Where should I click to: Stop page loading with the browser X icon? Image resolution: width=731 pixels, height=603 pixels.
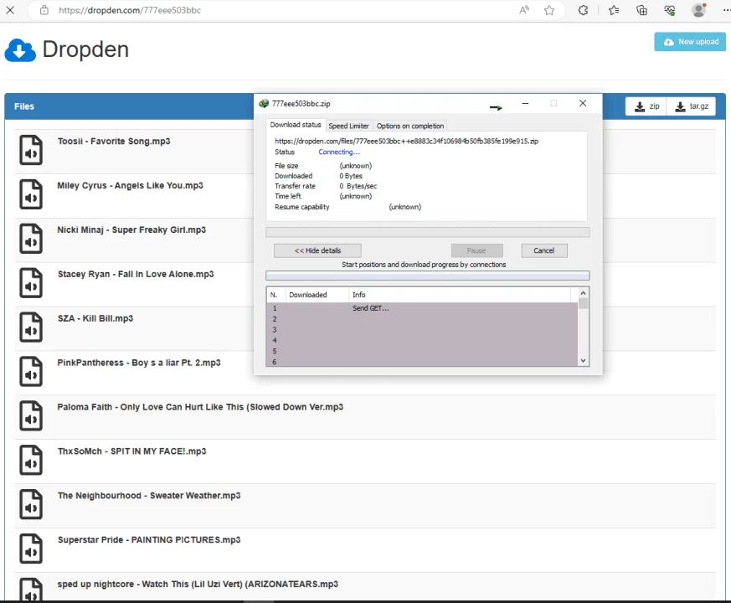point(10,10)
